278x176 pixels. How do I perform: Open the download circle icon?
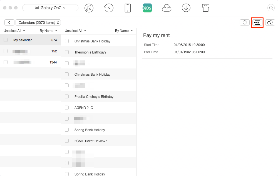pos(186,8)
